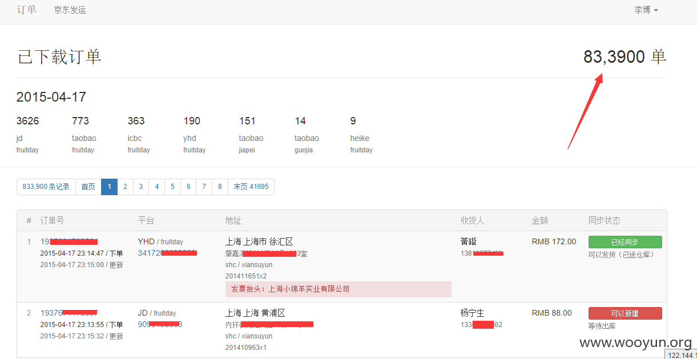Click the 190 yhd order count

[x=192, y=121]
